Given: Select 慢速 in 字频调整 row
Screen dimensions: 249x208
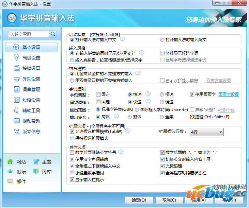Looking at the screenshot, I should click(x=162, y=94).
